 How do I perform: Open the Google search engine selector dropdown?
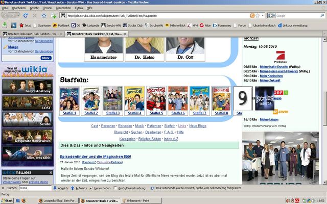pos(272,16)
